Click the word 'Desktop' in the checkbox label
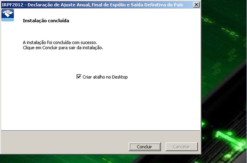The height and width of the screenshot is (163, 247). [x=120, y=77]
